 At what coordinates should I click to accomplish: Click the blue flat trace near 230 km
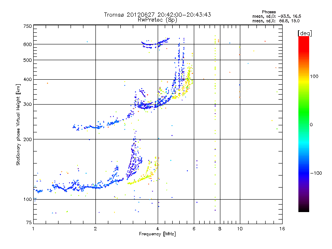tap(89, 127)
